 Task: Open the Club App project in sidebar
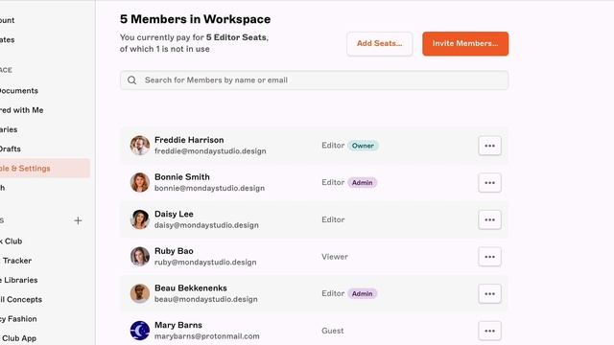point(18,338)
